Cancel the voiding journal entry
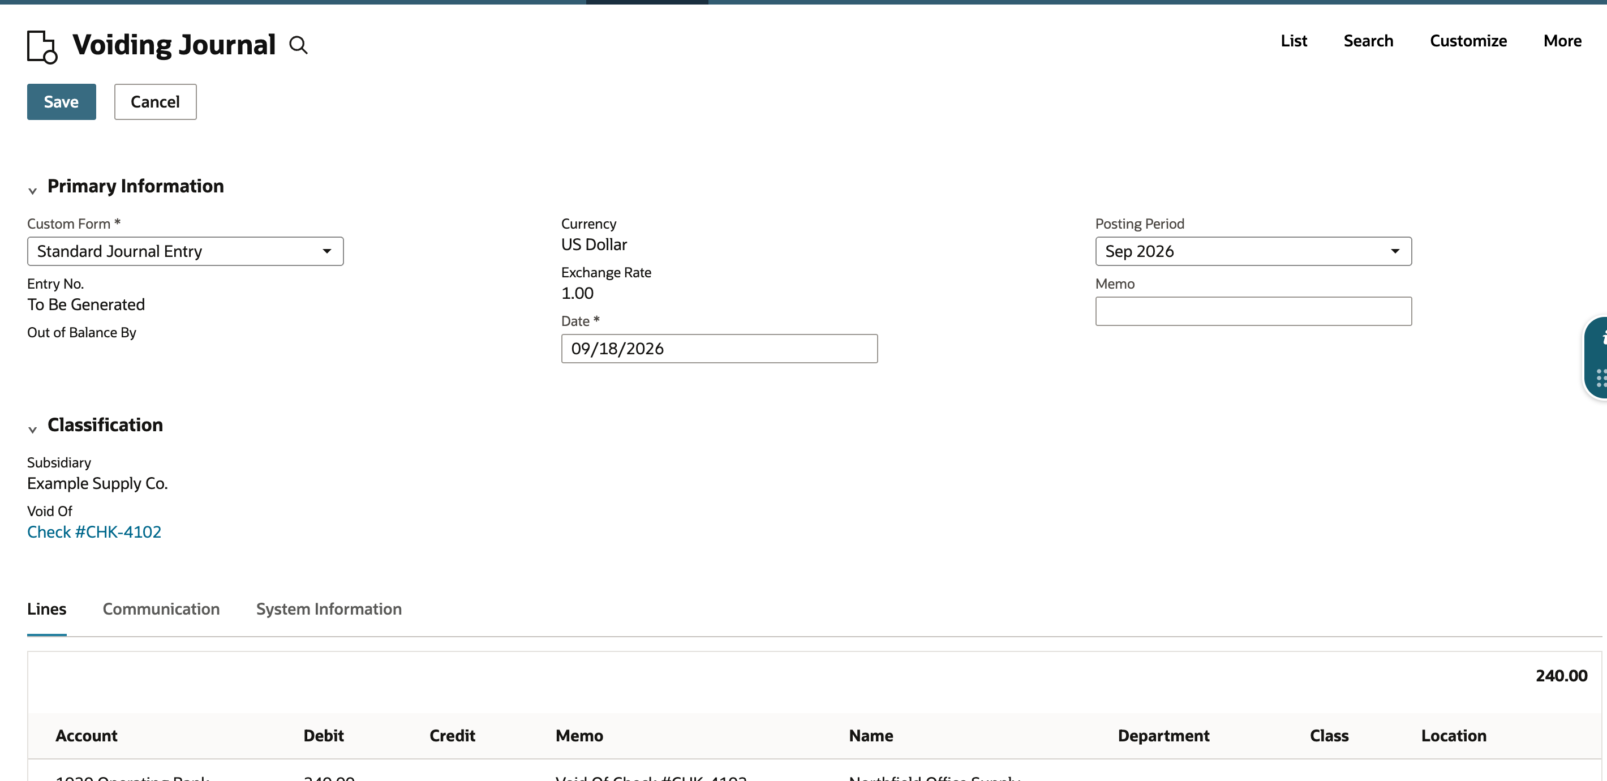This screenshot has width=1607, height=781. [156, 102]
